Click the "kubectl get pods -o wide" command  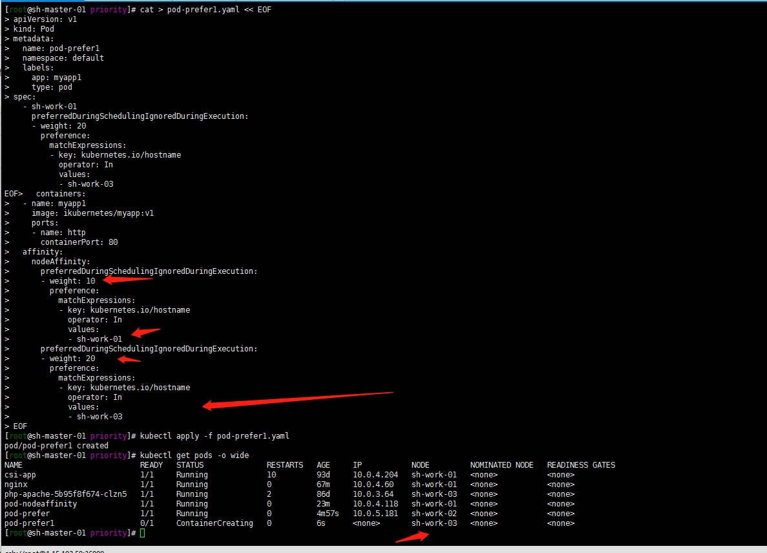(194, 455)
